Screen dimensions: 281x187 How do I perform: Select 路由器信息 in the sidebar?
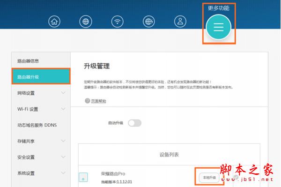(x=41, y=61)
